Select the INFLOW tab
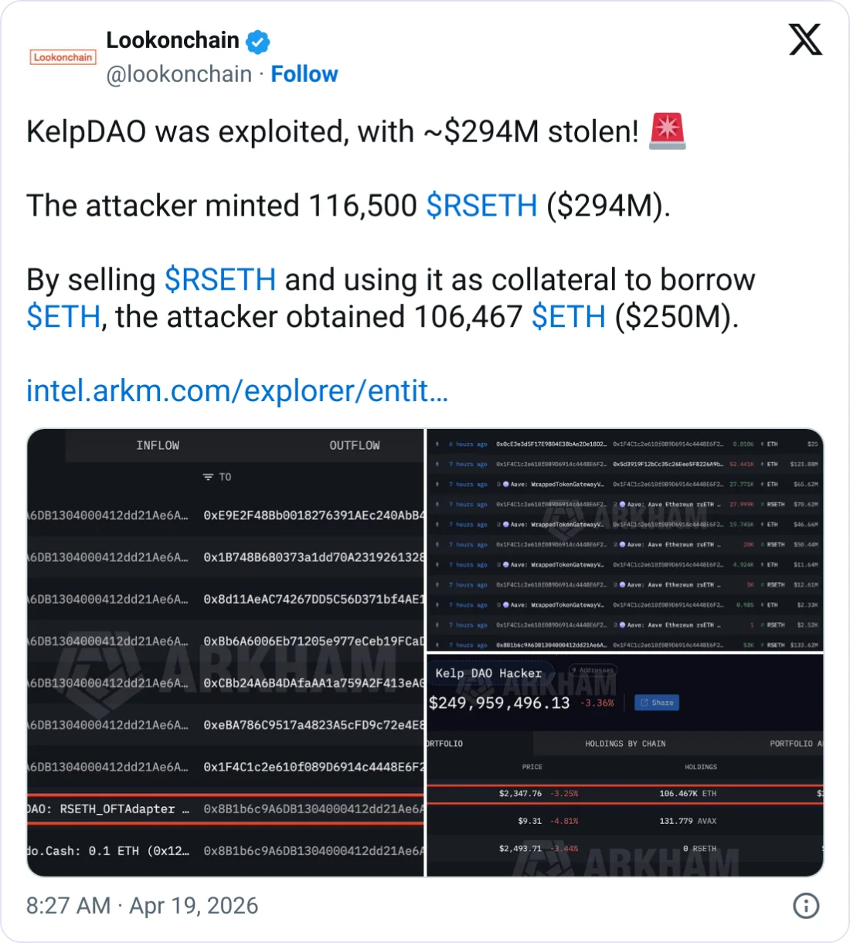Viewport: 850px width, 943px height. (x=158, y=446)
